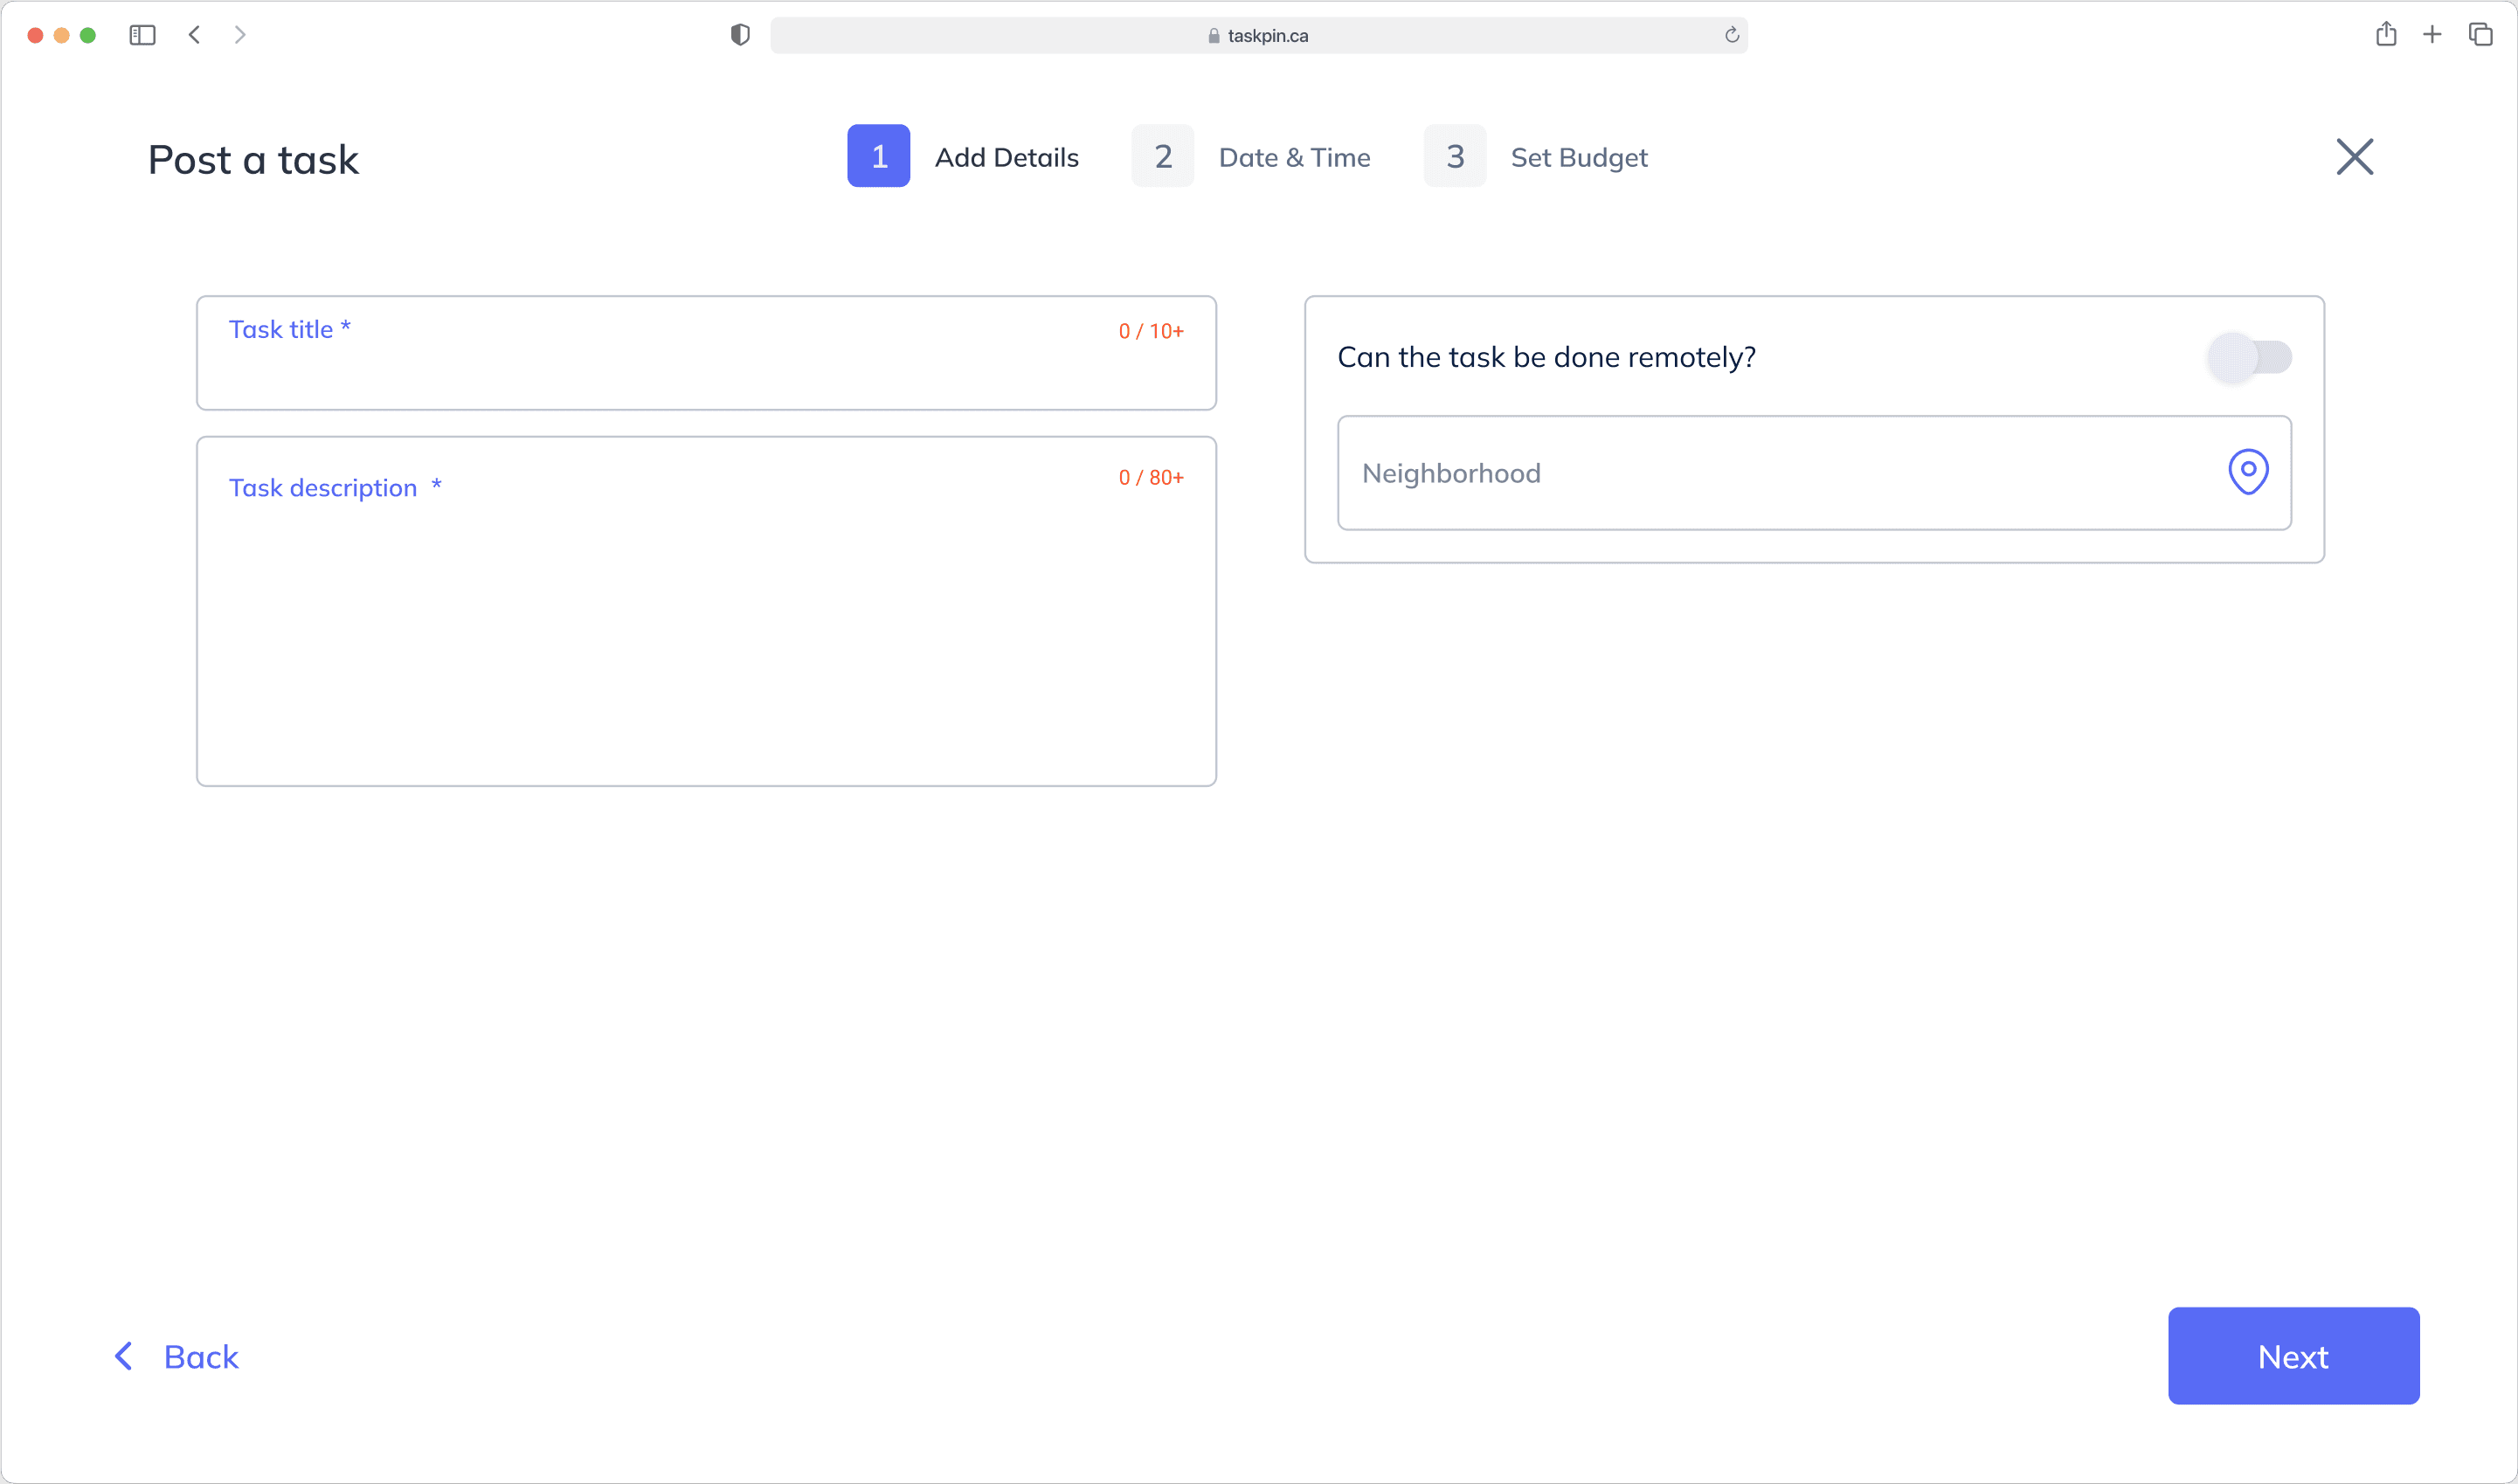
Task: Reload the page using refresh icon
Action: pos(1731,36)
